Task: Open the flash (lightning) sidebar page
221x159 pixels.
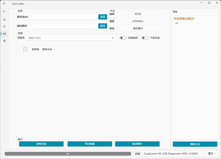Action: (4, 26)
